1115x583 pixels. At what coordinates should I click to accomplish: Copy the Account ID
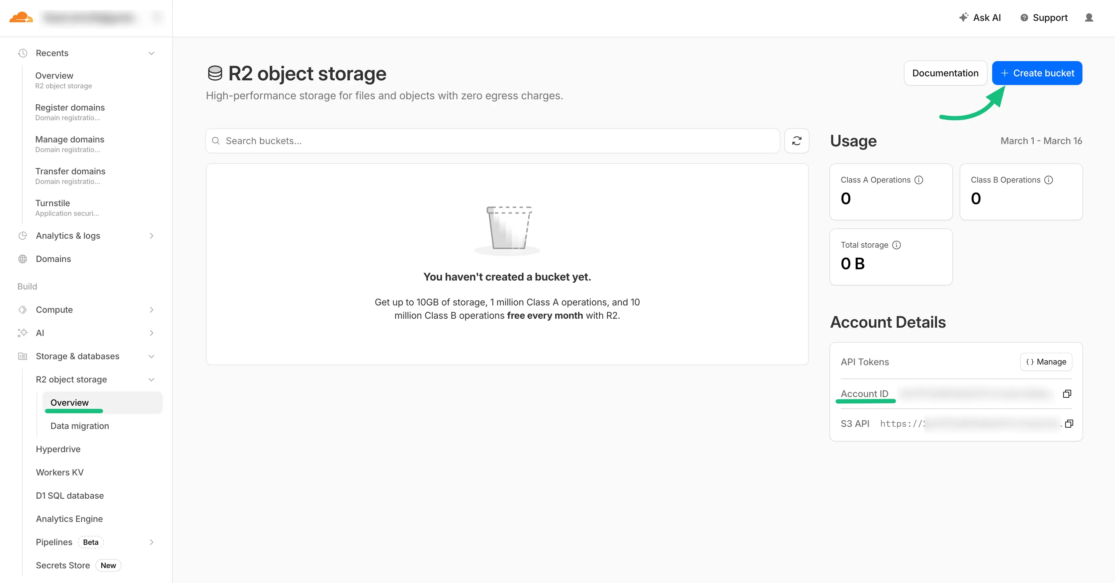point(1068,393)
